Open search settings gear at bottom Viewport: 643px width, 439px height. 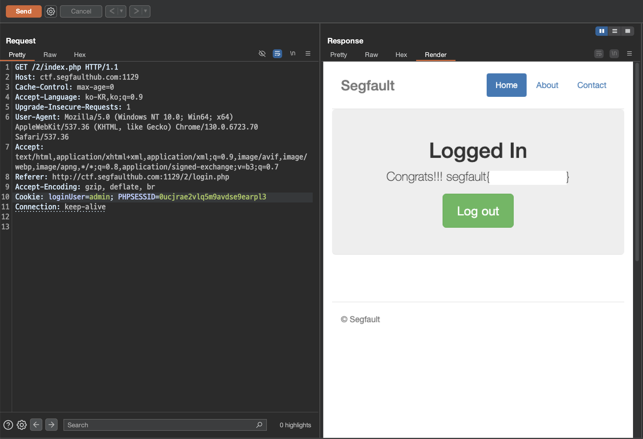point(22,425)
